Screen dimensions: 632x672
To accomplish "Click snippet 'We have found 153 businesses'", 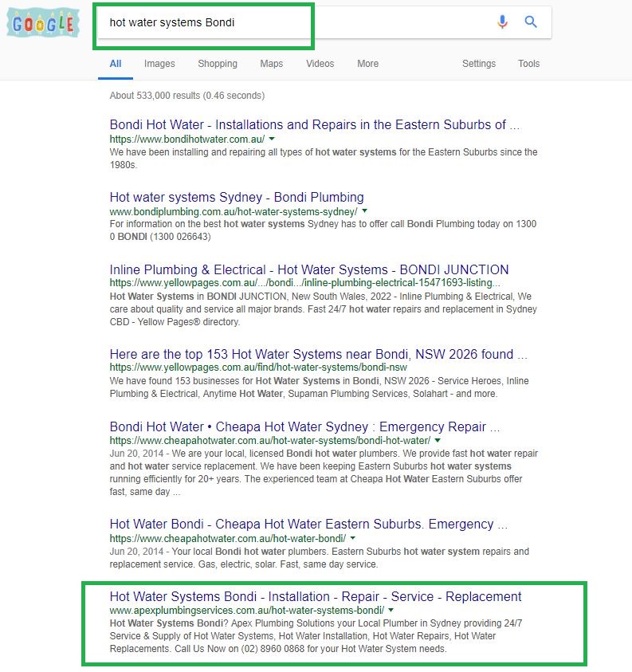I will (320, 387).
